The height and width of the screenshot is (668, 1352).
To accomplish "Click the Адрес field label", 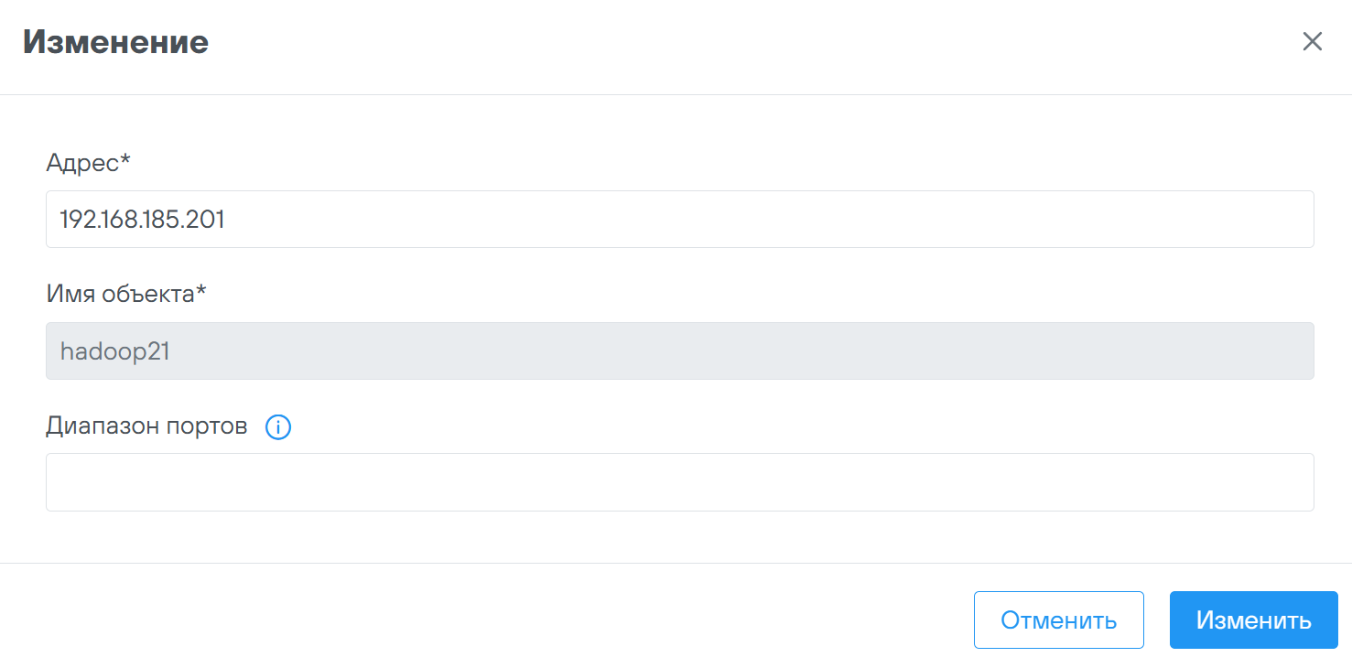I will pos(82,163).
